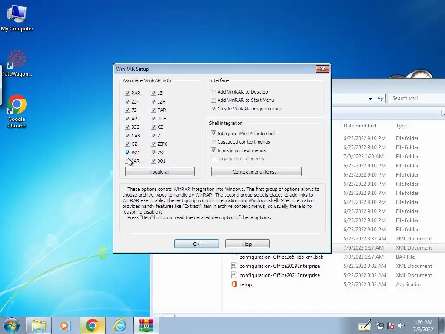Enable the JAR association checkbox
Image resolution: width=445 pixels, height=334 pixels.
(127, 161)
